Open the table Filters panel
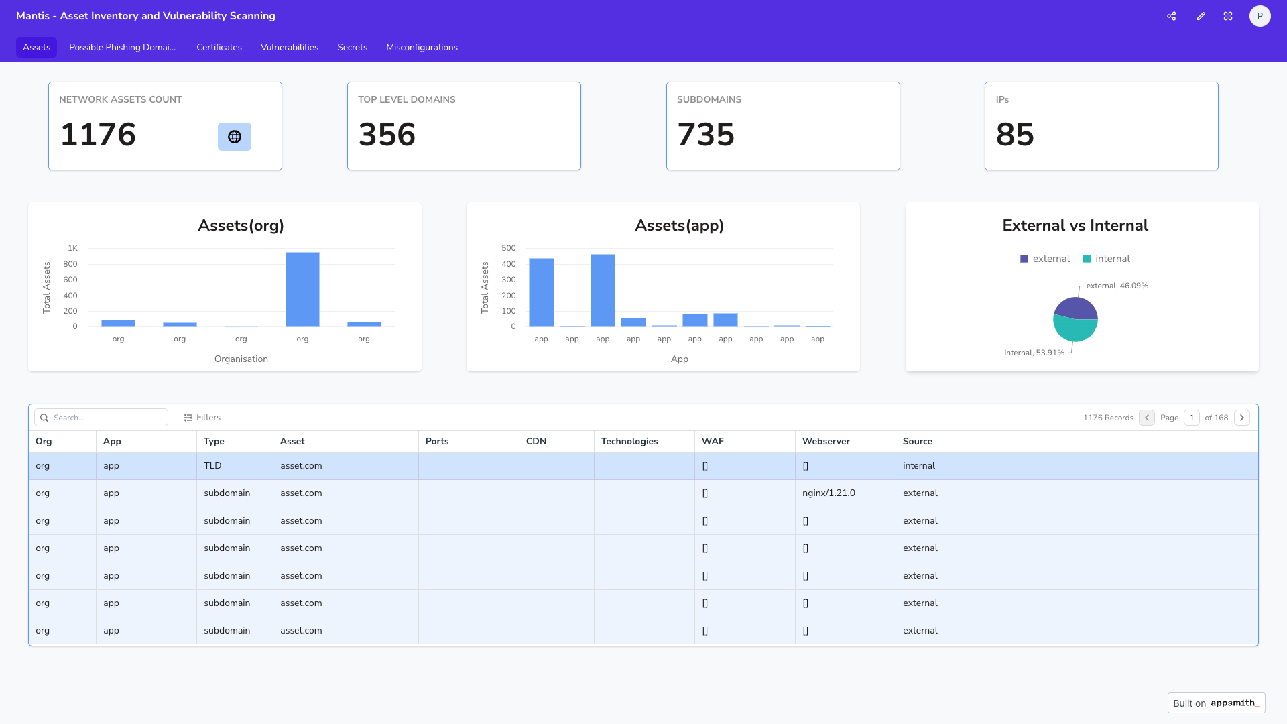 click(x=202, y=418)
